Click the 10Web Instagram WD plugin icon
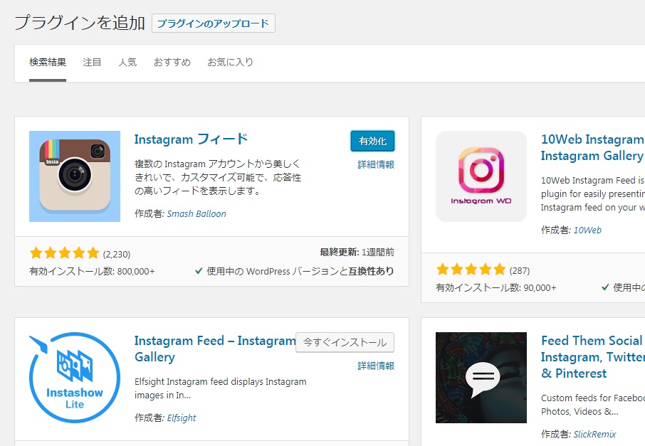Screen dimensions: 645x446 click(x=481, y=176)
